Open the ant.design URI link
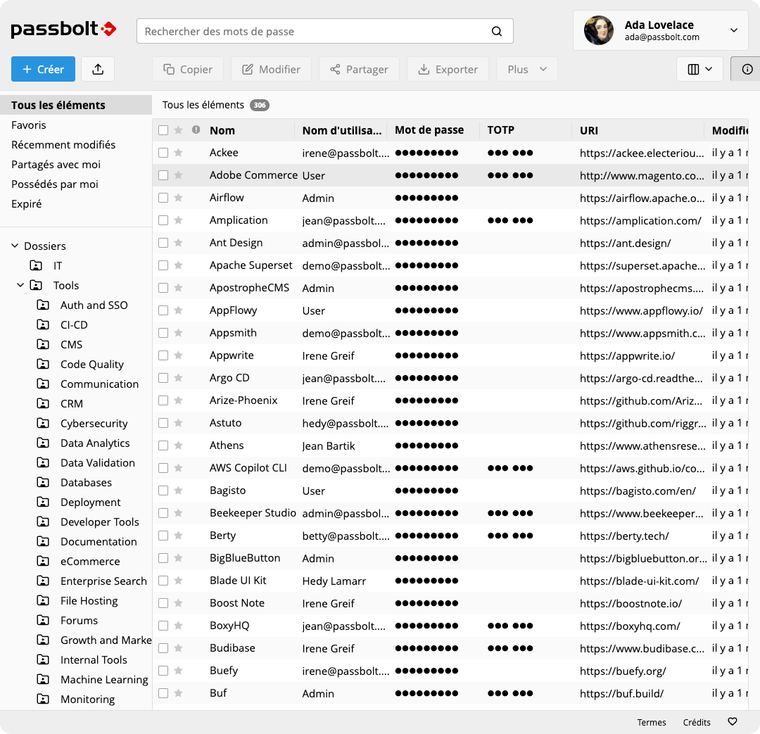The image size is (760, 734). click(626, 243)
